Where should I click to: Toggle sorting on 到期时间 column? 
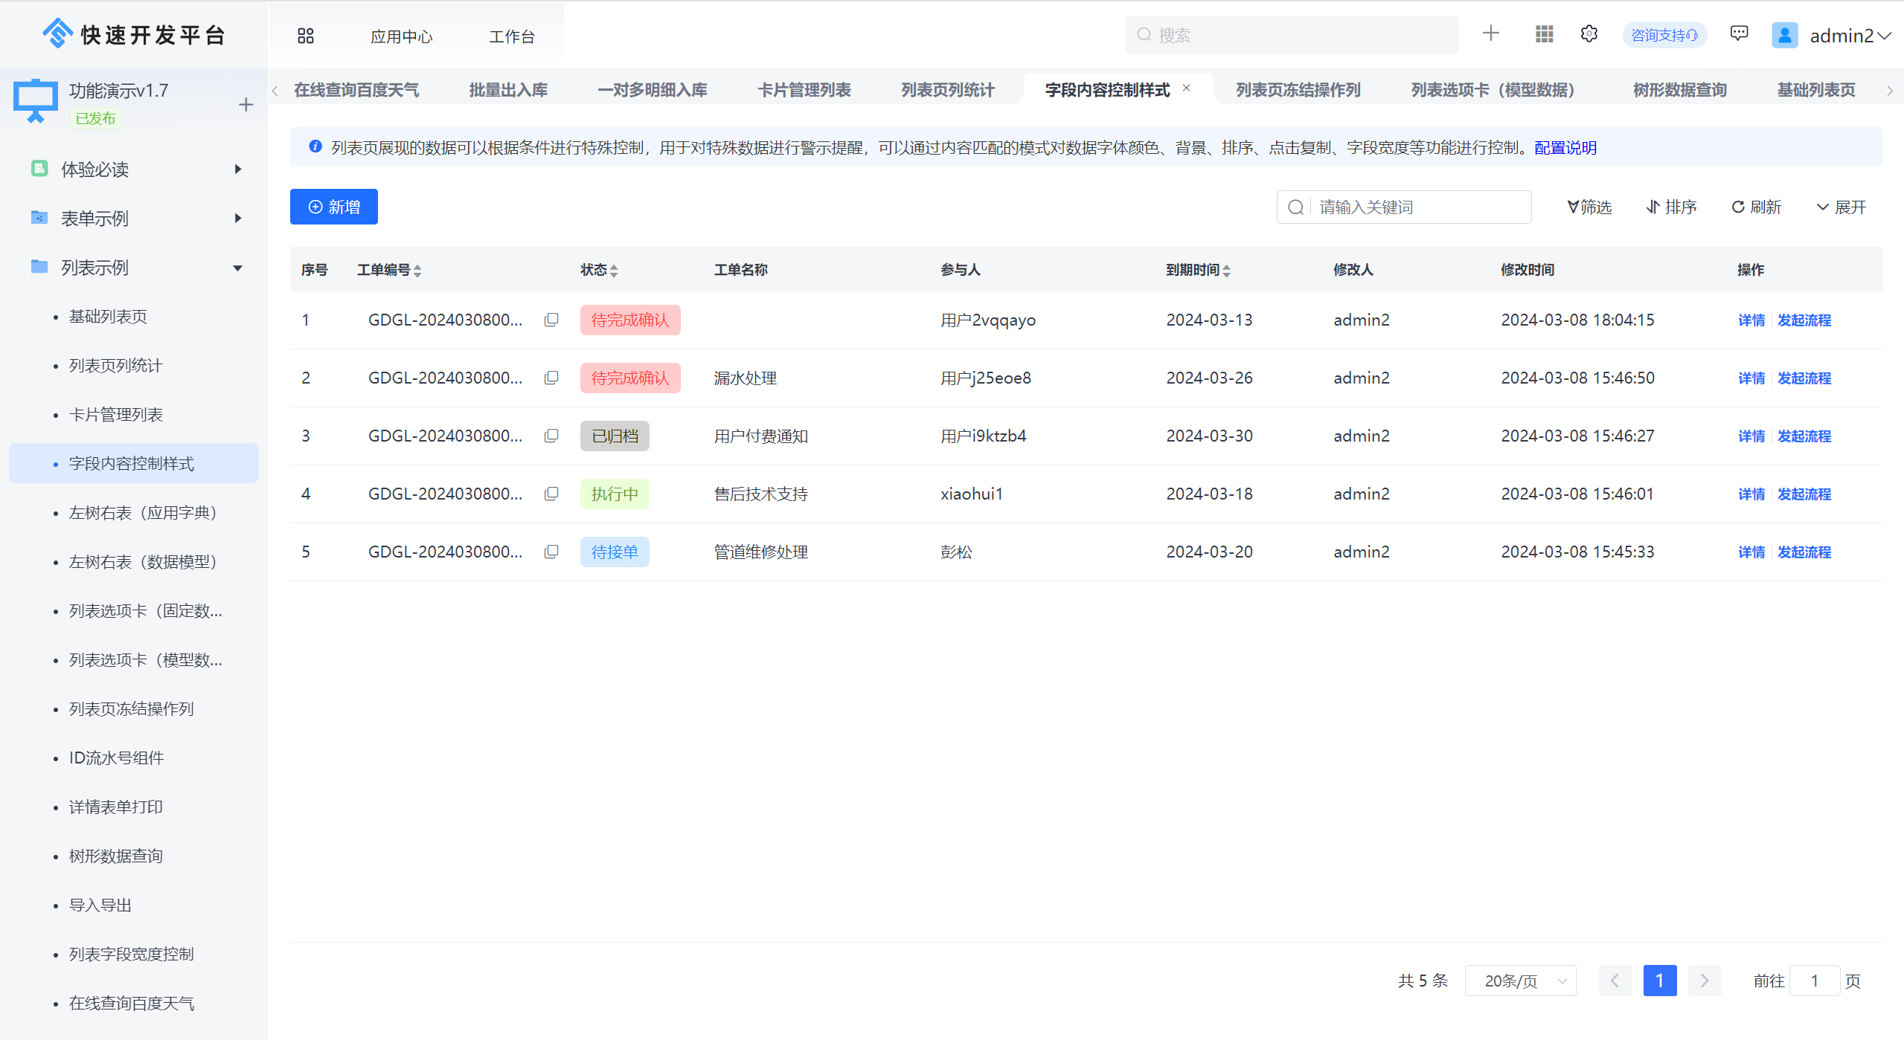[x=1227, y=271]
